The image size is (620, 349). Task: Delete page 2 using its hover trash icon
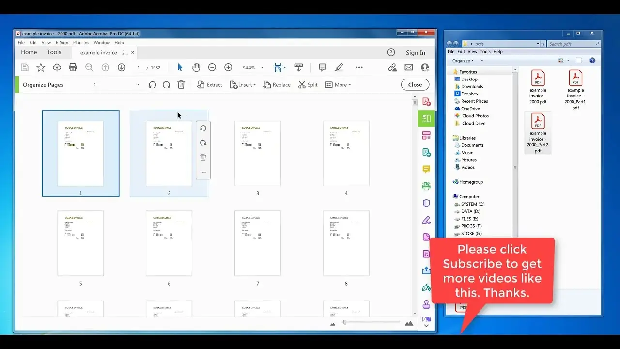(x=203, y=158)
